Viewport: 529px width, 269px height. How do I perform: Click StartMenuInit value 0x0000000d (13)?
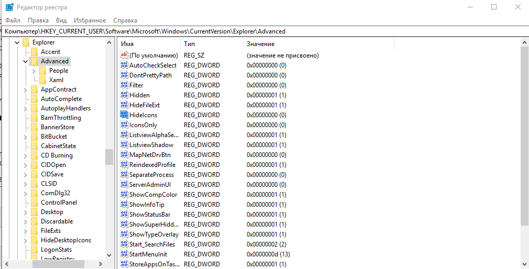(268, 254)
